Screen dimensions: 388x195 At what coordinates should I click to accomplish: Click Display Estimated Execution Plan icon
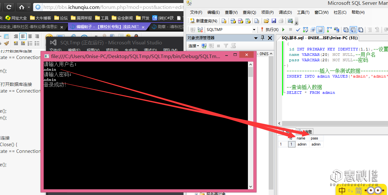coord(305,29)
